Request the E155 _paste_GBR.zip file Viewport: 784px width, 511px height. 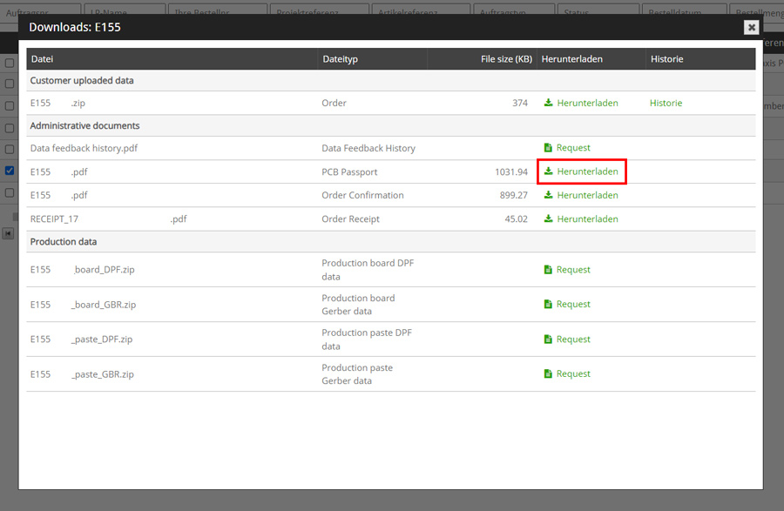point(573,374)
